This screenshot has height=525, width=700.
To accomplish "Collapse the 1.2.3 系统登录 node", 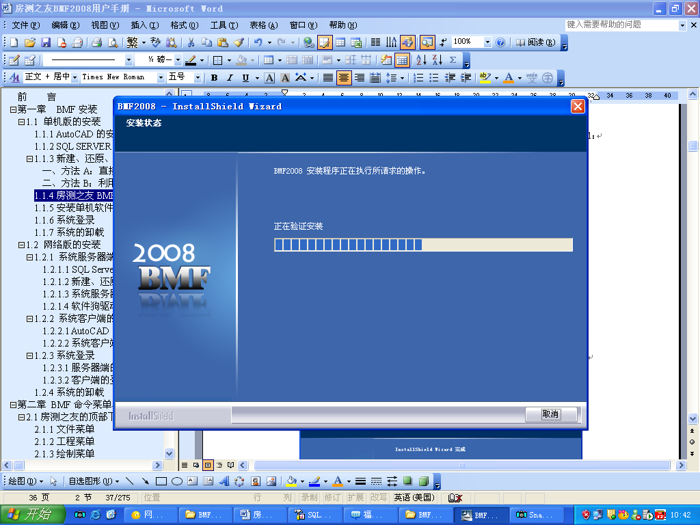I will (x=29, y=355).
